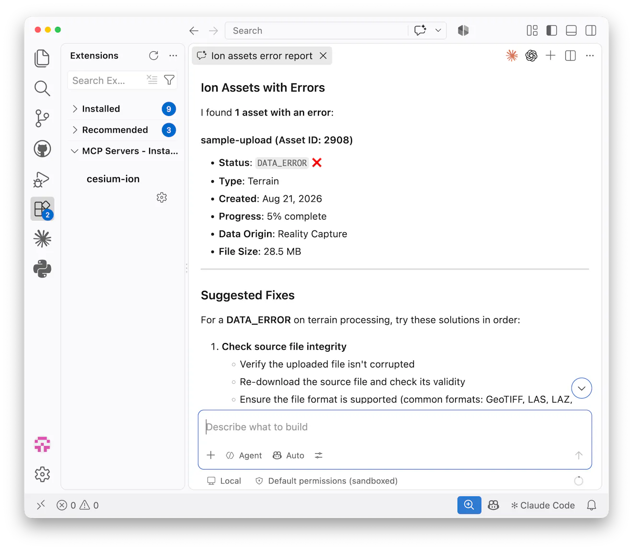Image resolution: width=633 pixels, height=550 pixels.
Task: Open Claude Code from status bar
Action: pos(543,505)
